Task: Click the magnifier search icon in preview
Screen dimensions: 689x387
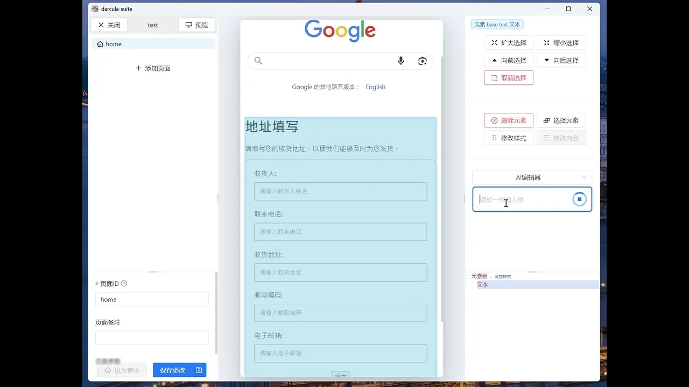Action: [258, 61]
